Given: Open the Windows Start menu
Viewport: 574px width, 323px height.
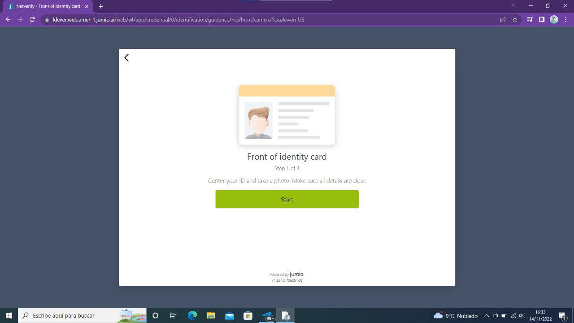Looking at the screenshot, I should coord(9,316).
